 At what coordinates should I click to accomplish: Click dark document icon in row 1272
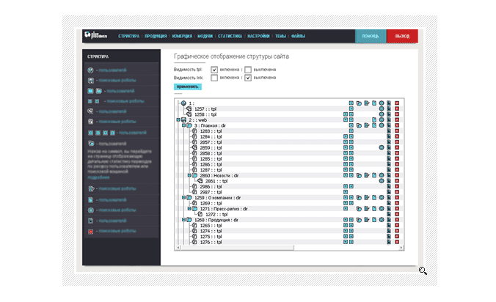[389, 215]
